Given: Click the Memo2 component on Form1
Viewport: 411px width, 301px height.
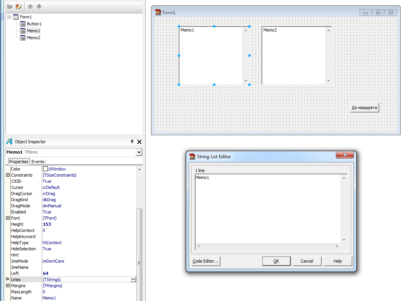Looking at the screenshot, I should (x=297, y=56).
